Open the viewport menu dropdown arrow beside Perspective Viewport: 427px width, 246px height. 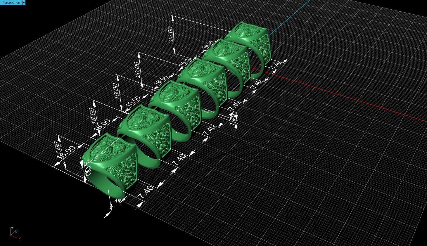pos(24,3)
